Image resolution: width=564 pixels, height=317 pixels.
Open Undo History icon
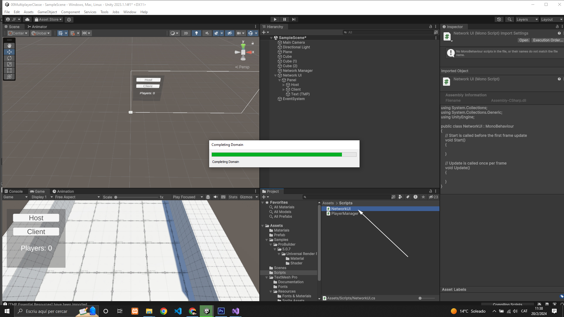click(x=499, y=19)
